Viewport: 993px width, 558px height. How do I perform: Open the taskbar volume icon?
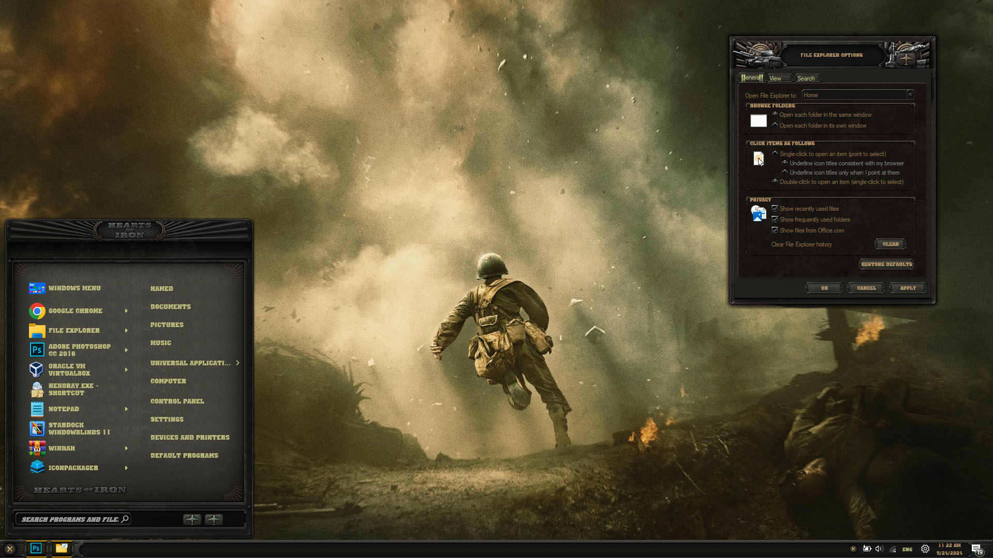tap(879, 549)
